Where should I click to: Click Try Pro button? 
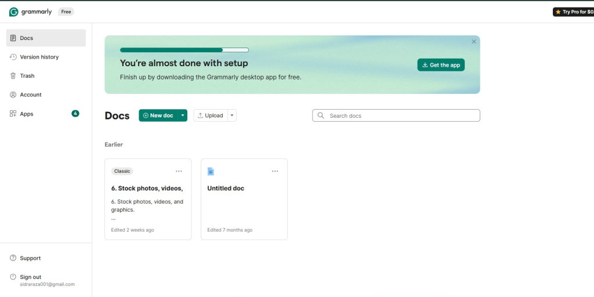(573, 12)
